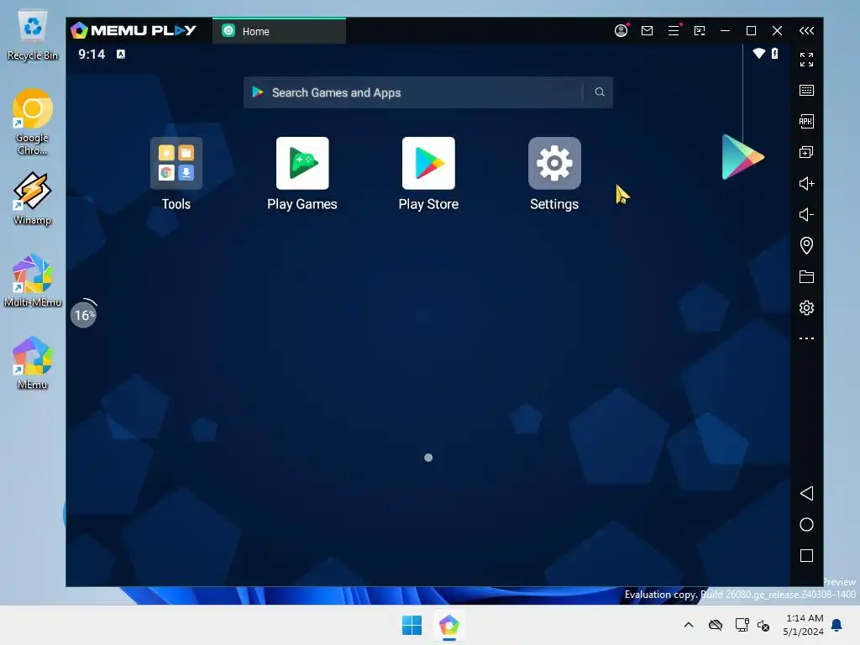Click the 16% floating performance indicator

[x=83, y=315]
